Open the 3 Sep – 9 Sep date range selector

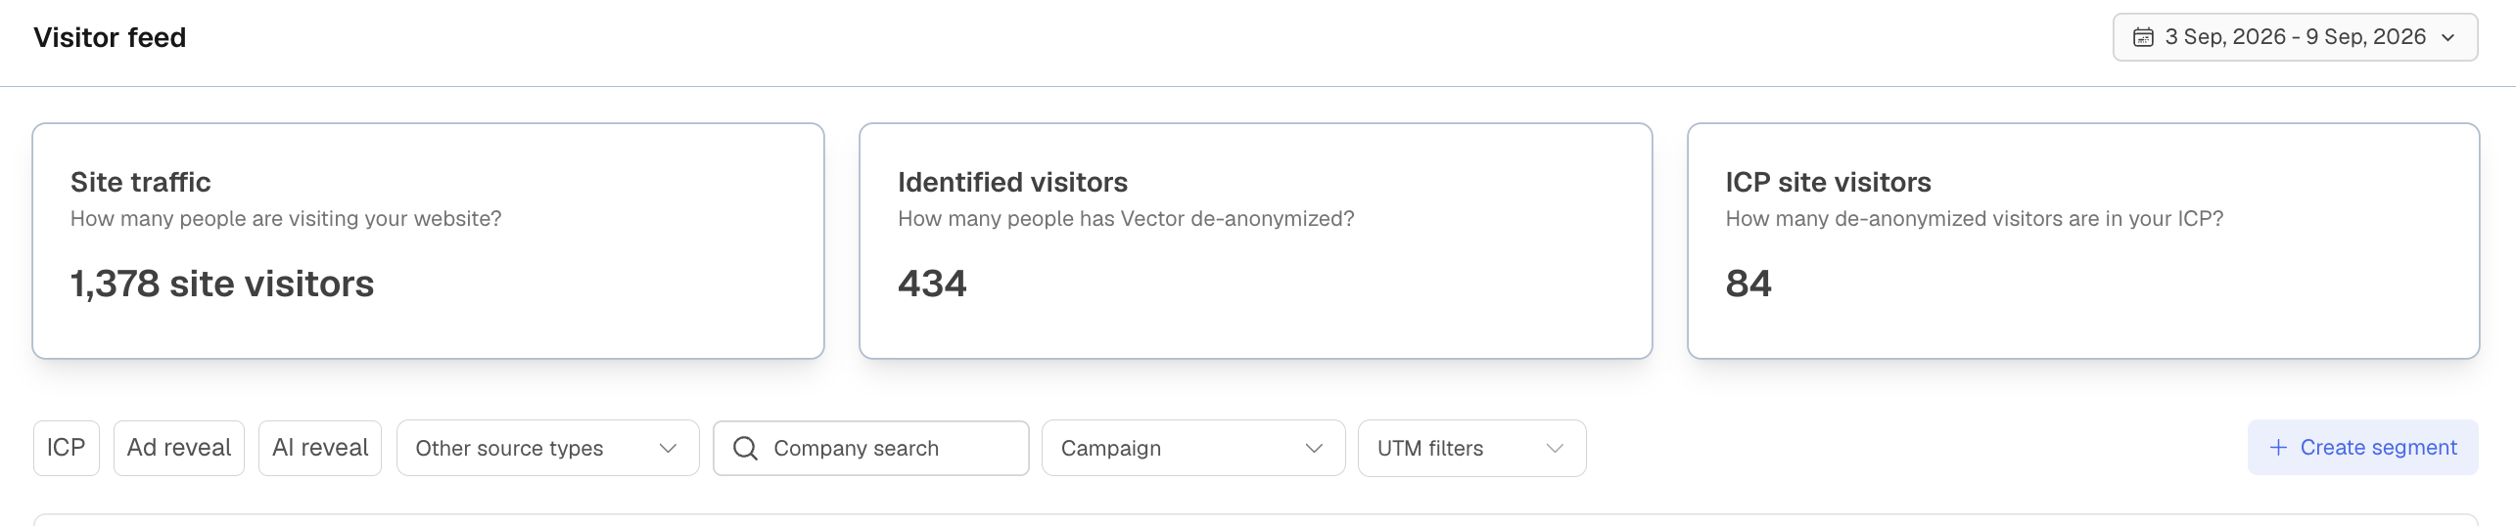click(2295, 37)
